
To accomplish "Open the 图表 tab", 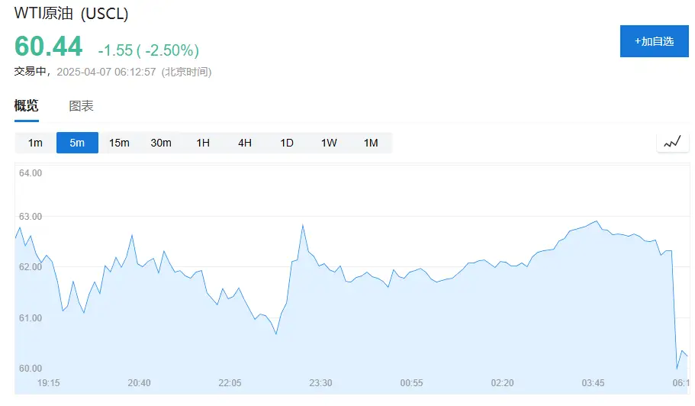I will (82, 106).
